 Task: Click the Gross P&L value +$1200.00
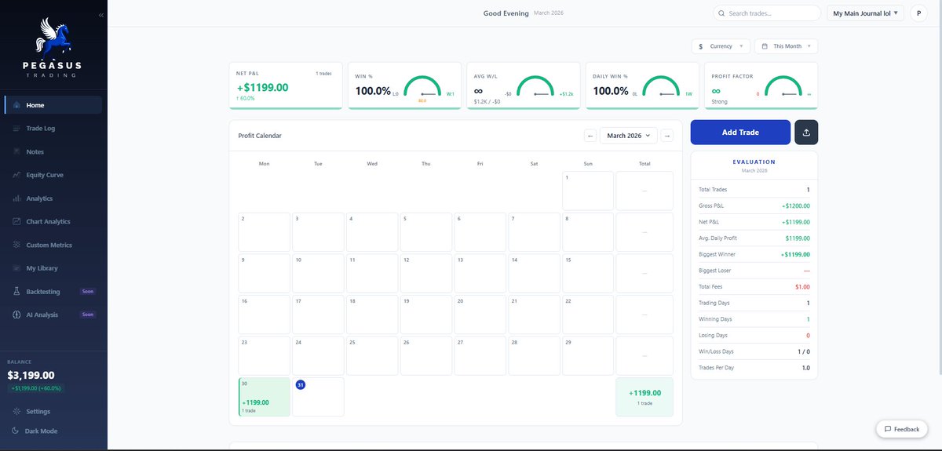click(795, 205)
